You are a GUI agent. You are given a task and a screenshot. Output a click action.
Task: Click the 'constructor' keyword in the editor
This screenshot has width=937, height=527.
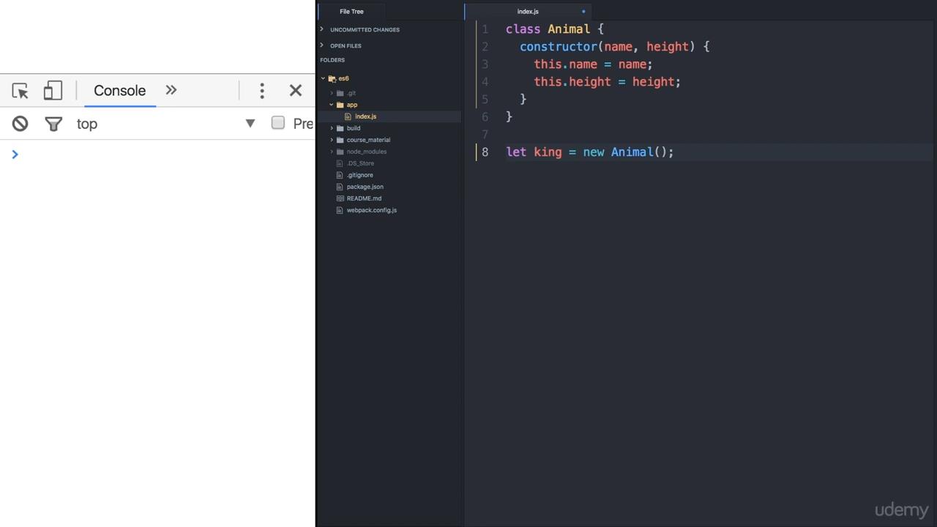click(x=559, y=47)
